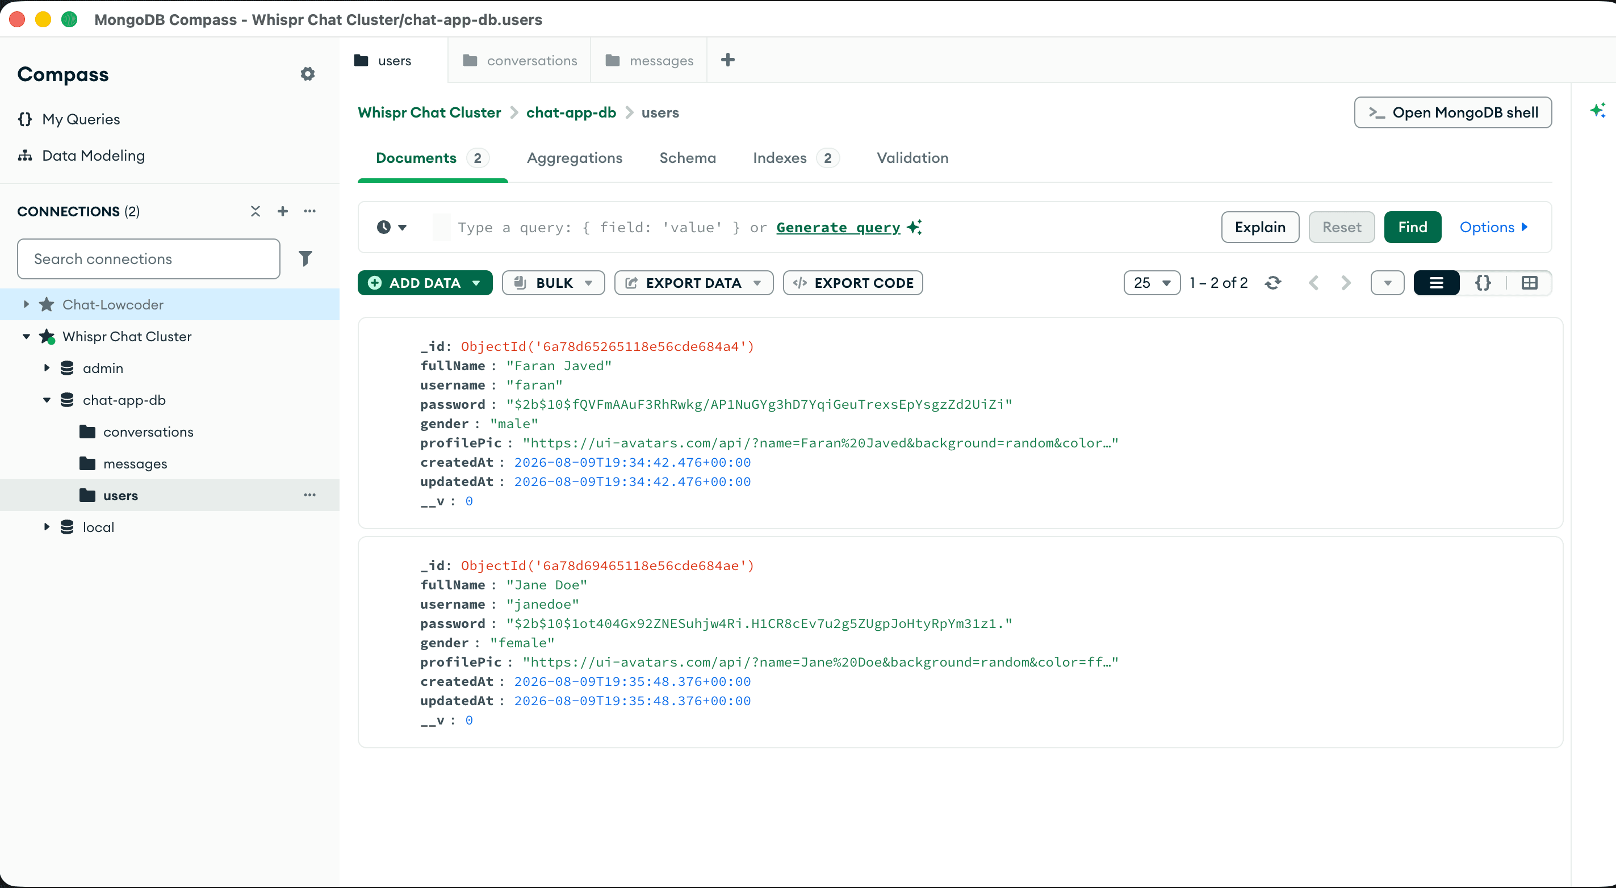
Task: Open the EXPORT DATA dropdown
Action: [x=694, y=283]
